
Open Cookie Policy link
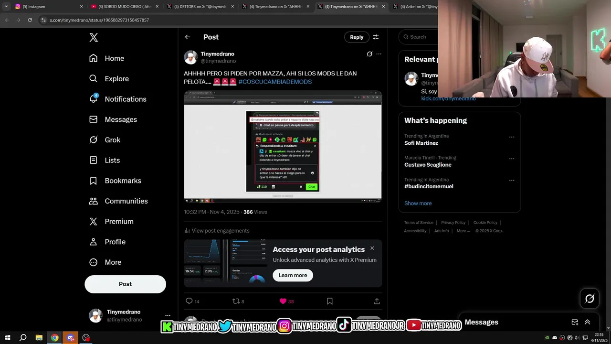(485, 223)
